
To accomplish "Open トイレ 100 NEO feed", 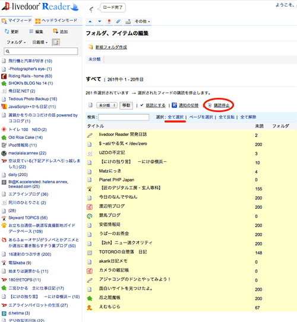I will (27, 130).
